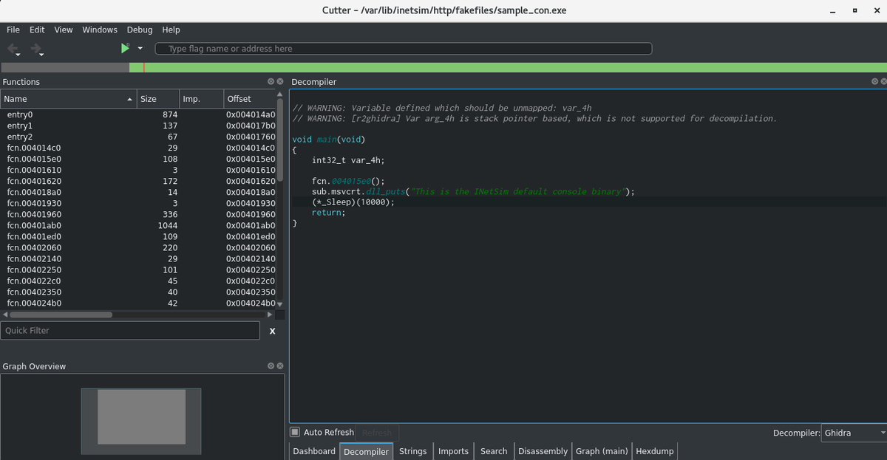The height and width of the screenshot is (460, 887).
Task: Float the Functions panel
Action: [271, 81]
